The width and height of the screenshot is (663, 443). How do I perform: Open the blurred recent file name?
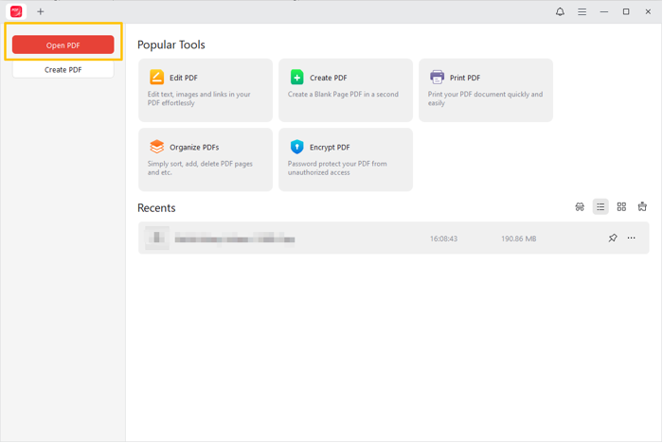235,239
